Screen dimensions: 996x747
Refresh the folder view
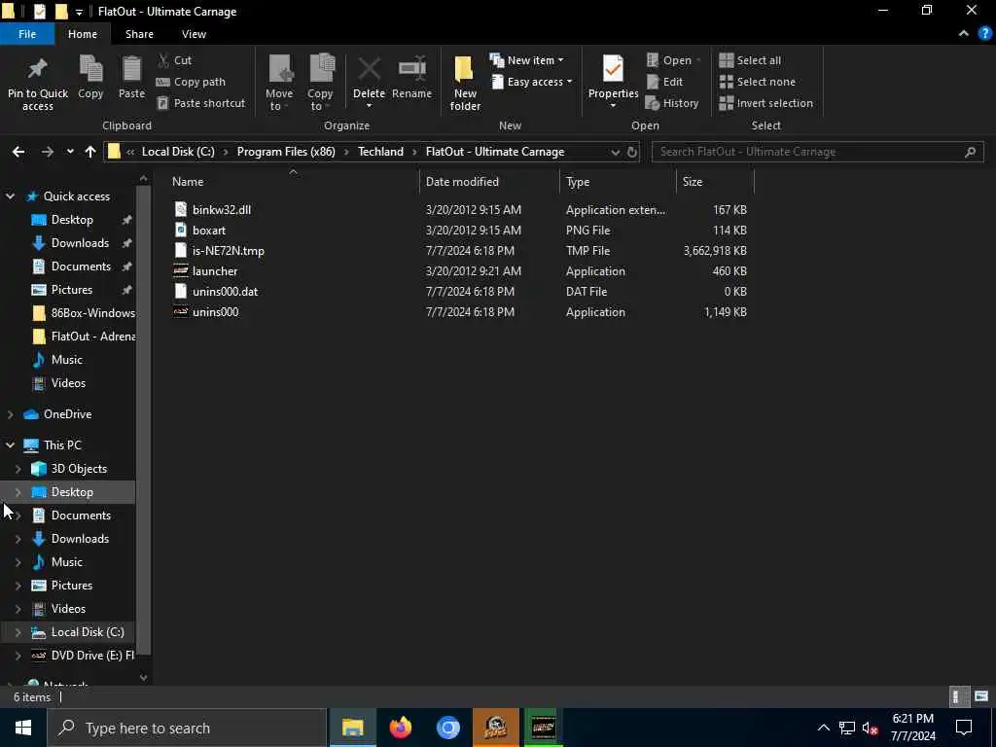(632, 152)
